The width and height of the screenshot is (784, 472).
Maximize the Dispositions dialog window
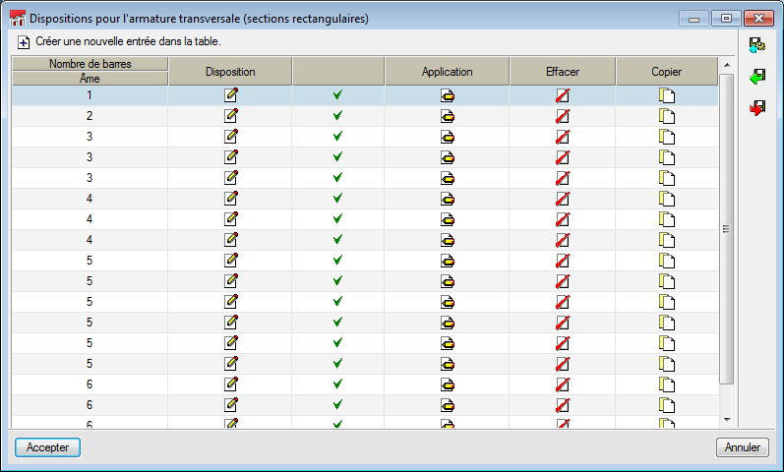[x=726, y=19]
